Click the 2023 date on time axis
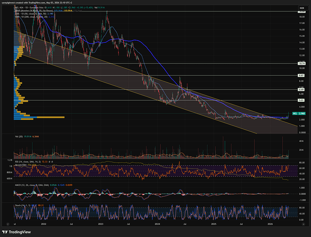Image resolution: width=311 pixels, height=237 pixels. tap(101, 224)
